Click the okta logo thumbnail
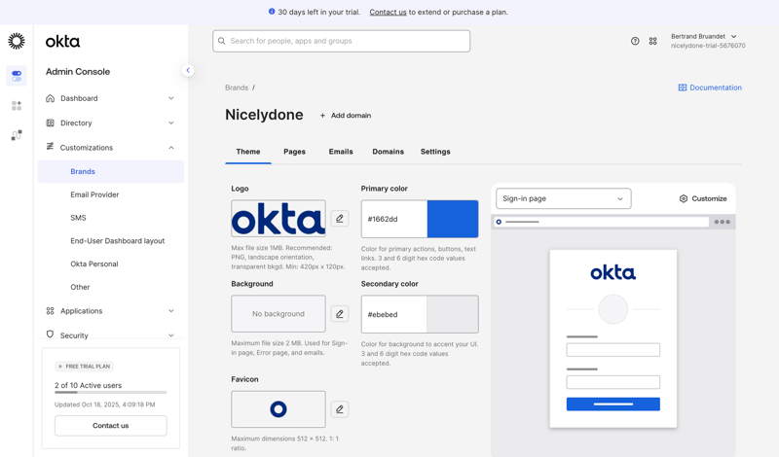 coord(278,219)
